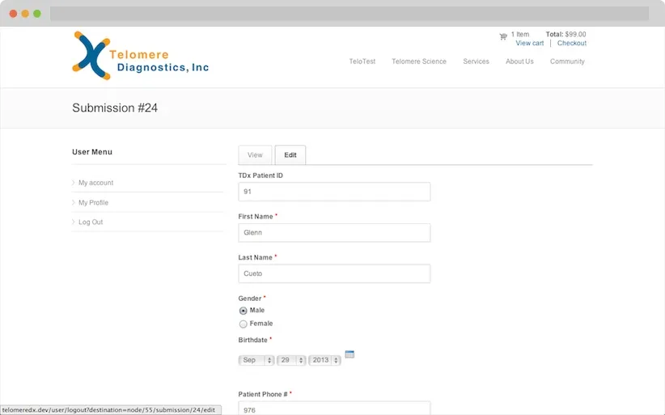Image resolution: width=665 pixels, height=415 pixels.
Task: Open the birth month Sep dropdown
Action: (x=256, y=360)
